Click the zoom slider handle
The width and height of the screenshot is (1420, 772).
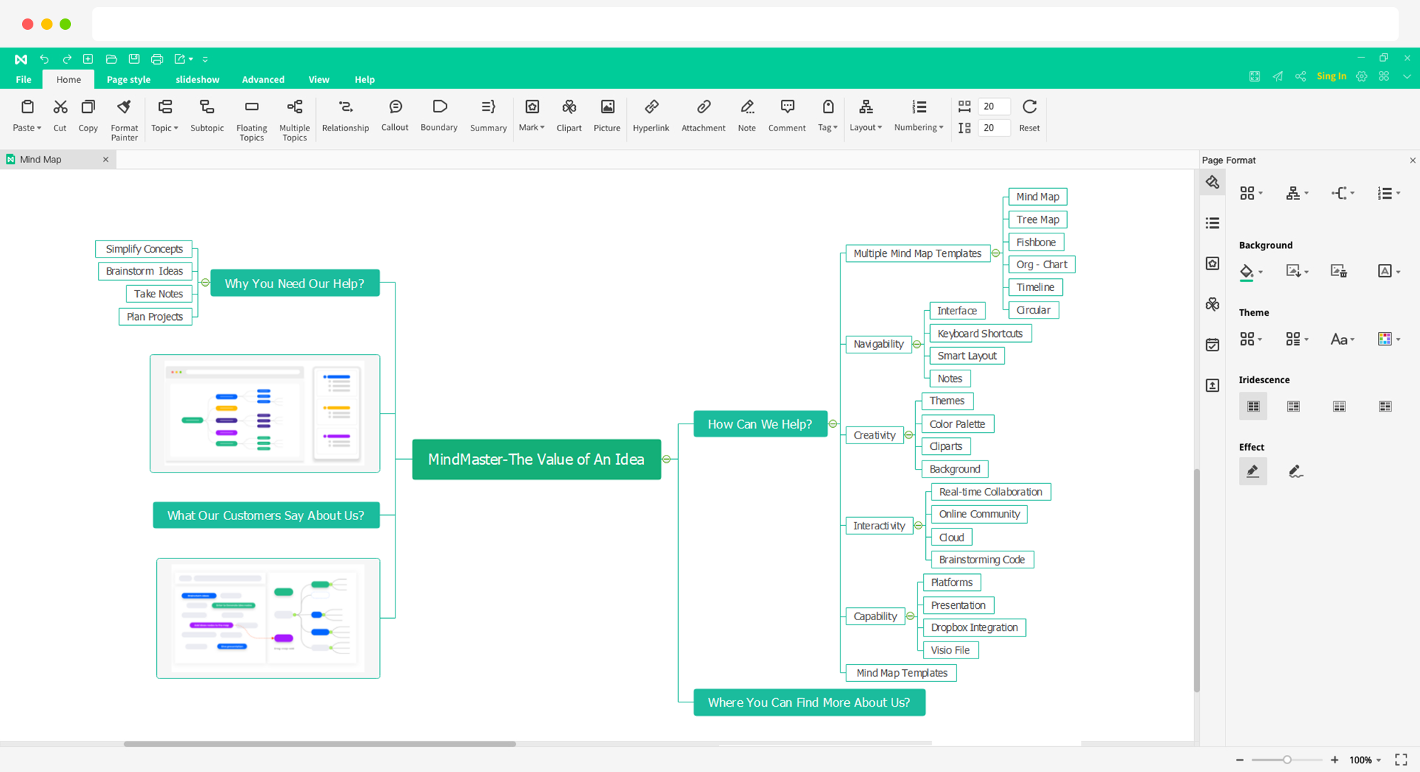coord(1287,760)
